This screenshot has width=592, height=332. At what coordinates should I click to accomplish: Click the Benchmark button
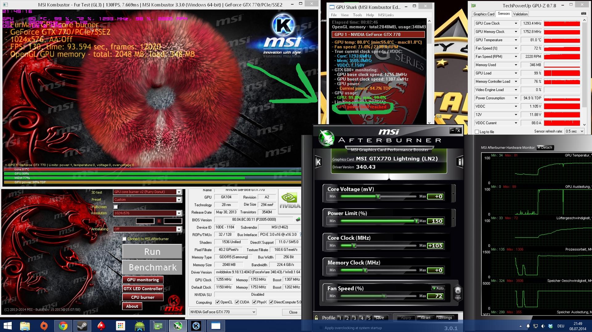[x=152, y=267]
